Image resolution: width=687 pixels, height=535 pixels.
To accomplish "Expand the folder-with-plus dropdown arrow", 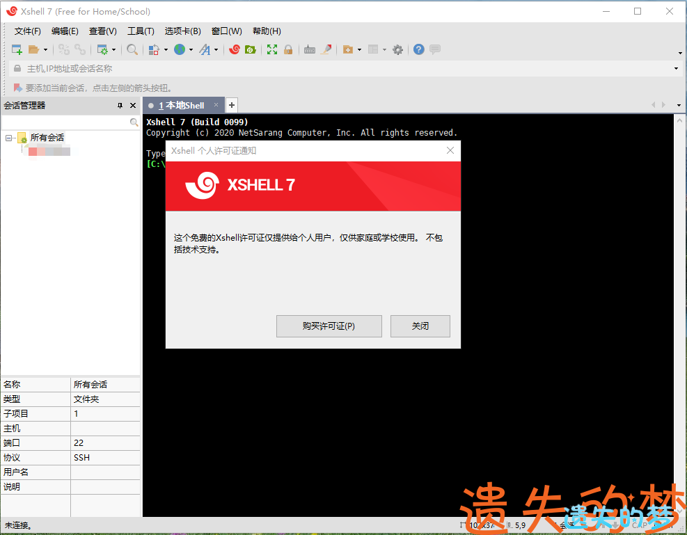I will pyautogui.click(x=359, y=50).
